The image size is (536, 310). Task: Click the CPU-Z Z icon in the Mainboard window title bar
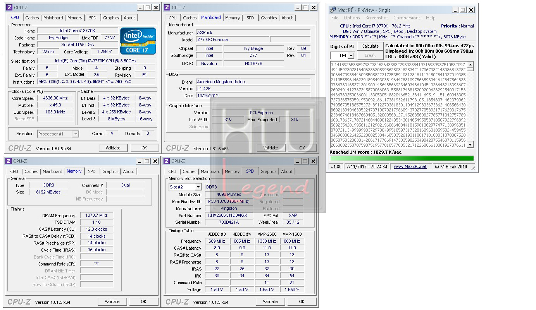coord(167,7)
